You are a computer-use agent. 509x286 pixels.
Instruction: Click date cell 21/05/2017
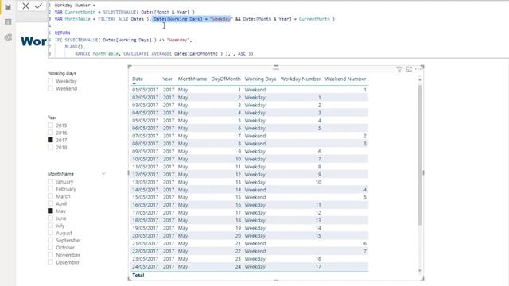[145, 244]
